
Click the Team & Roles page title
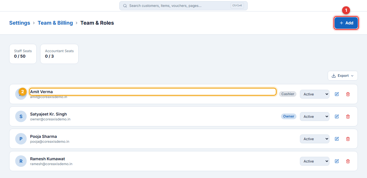[97, 23]
